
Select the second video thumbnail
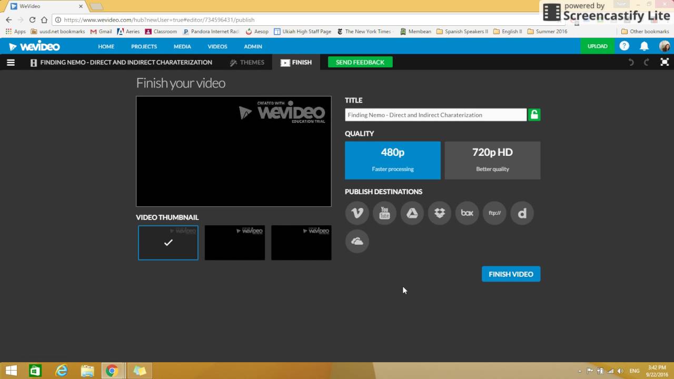click(234, 243)
